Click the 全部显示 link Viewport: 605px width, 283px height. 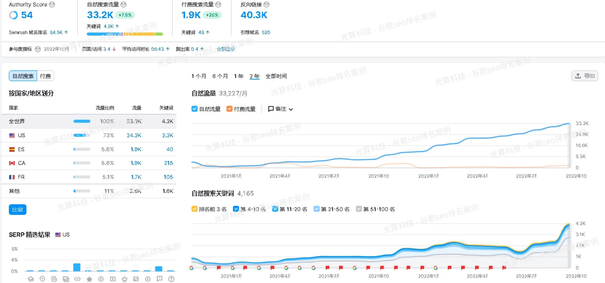point(226,49)
